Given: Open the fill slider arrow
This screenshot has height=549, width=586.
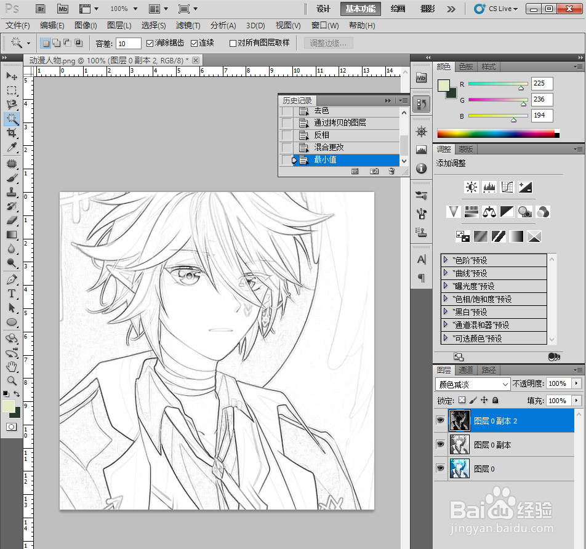Looking at the screenshot, I should (577, 401).
